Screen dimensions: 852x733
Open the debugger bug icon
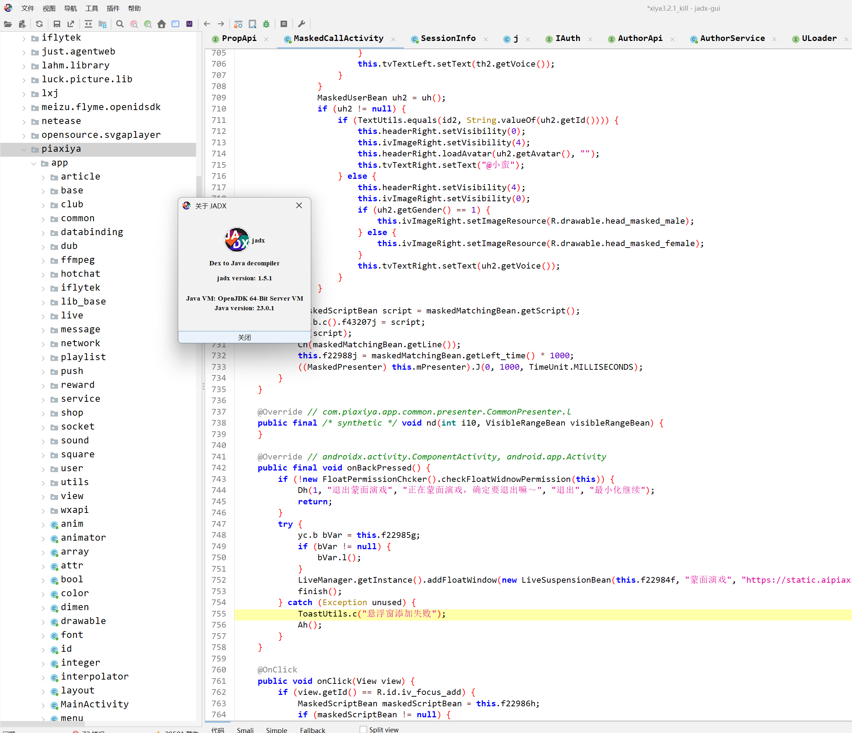pos(267,24)
